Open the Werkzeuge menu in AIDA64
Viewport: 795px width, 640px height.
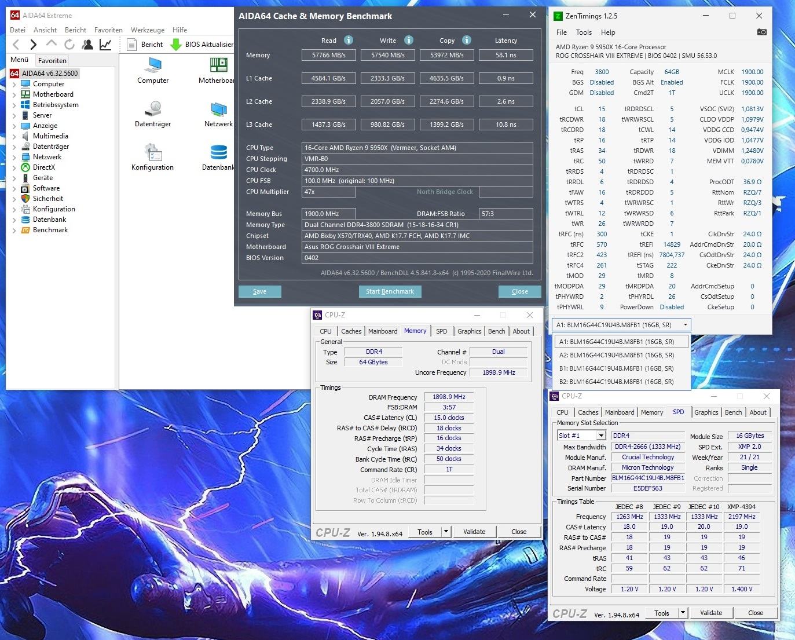click(x=148, y=30)
